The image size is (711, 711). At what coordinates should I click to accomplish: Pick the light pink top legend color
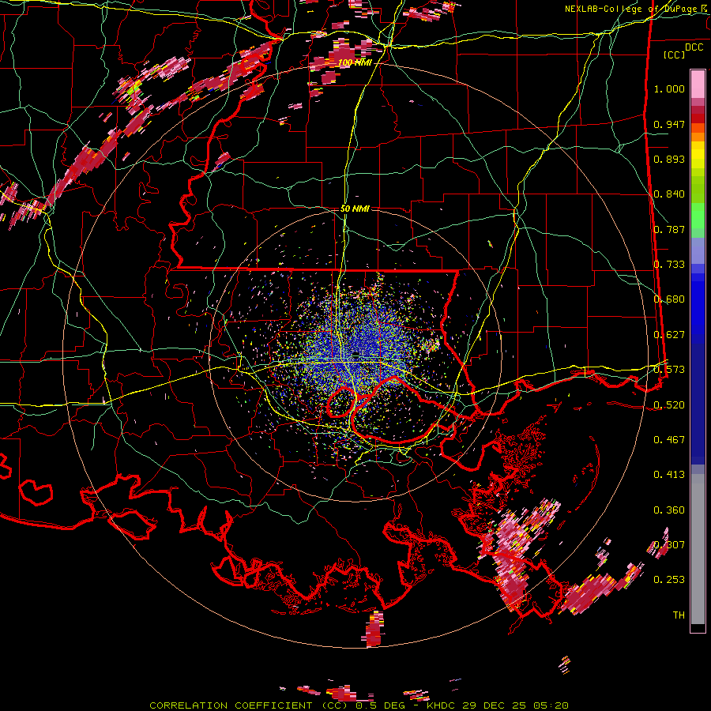click(x=698, y=84)
